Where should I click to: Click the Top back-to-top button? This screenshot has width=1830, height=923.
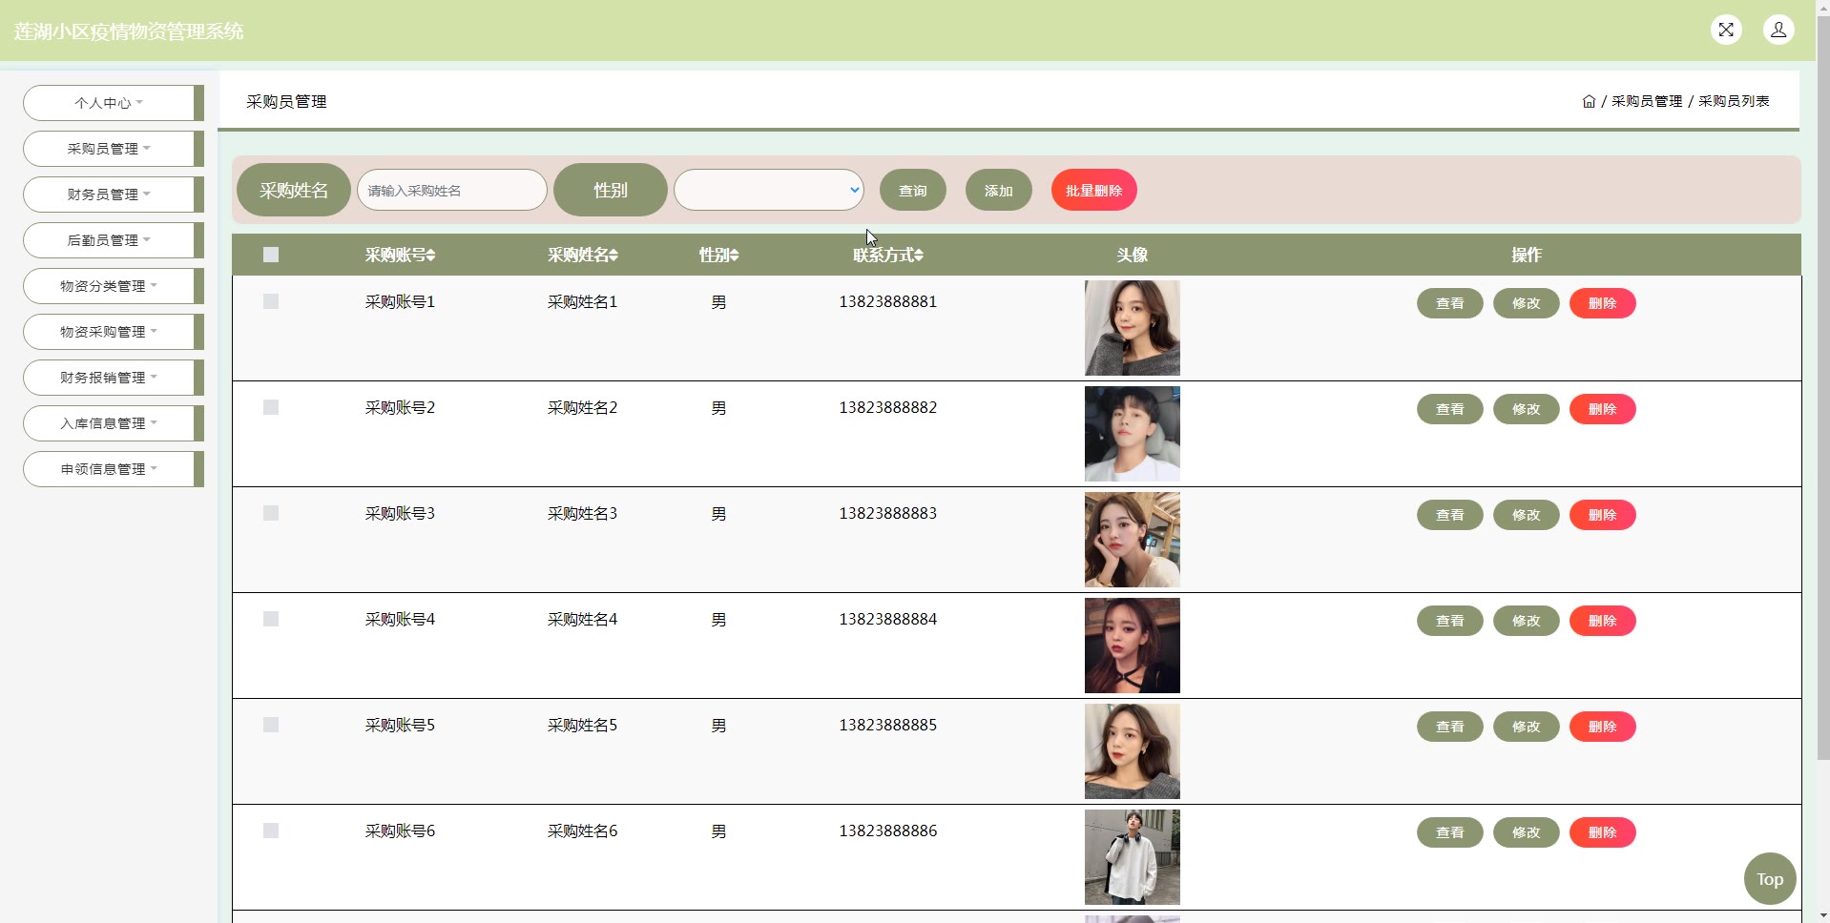click(1770, 879)
